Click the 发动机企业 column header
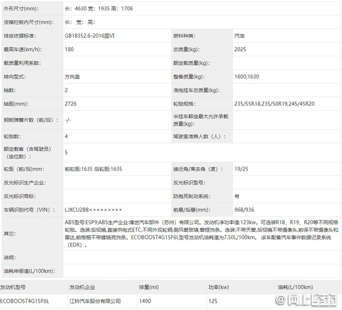342x310 pixels. click(82, 287)
